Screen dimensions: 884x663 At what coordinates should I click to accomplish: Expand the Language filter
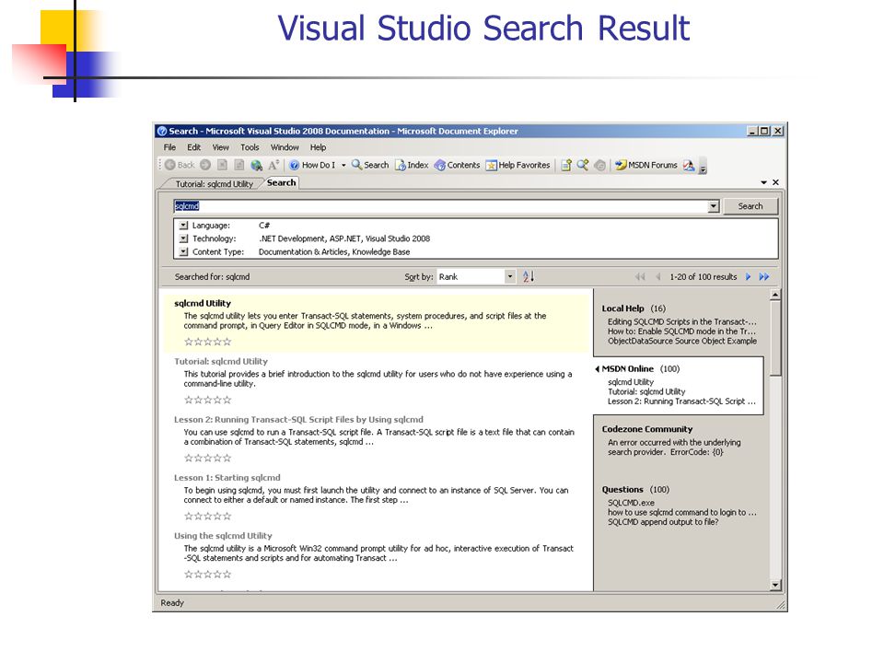184,226
